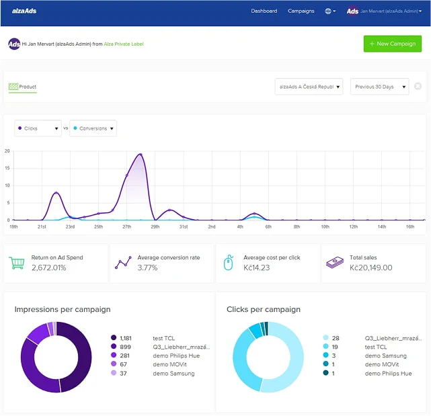Go to Campaigns in the top navigation
This screenshot has height=416, width=431.
click(301, 11)
